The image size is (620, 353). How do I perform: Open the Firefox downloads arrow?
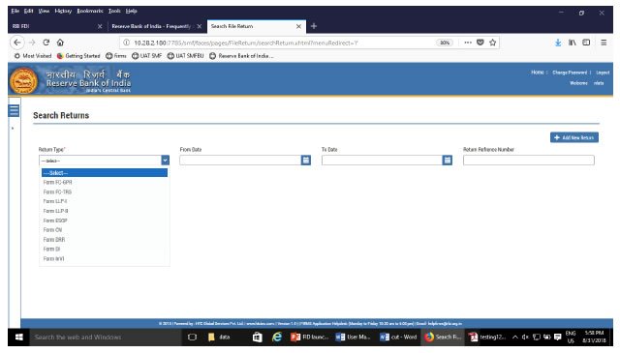point(558,43)
